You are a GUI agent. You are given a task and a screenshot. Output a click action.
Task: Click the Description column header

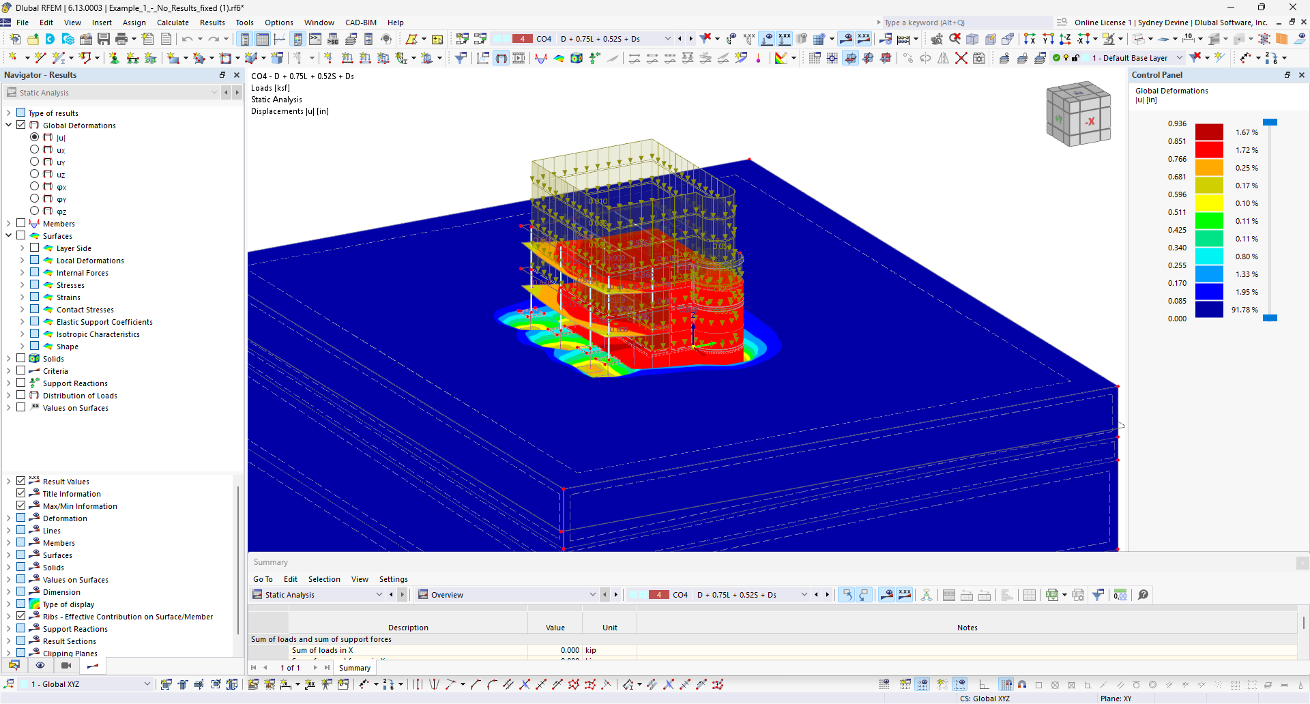(x=408, y=628)
